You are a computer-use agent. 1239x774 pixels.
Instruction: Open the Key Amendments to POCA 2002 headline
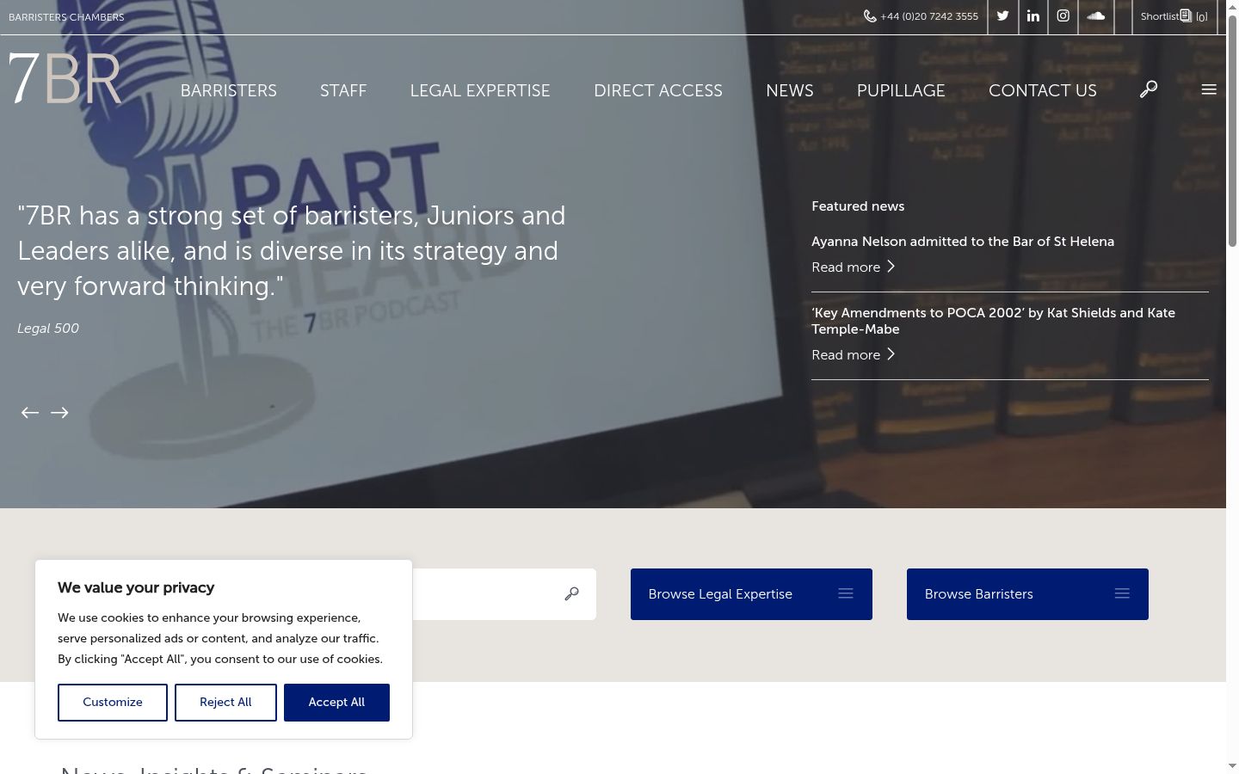pyautogui.click(x=993, y=321)
